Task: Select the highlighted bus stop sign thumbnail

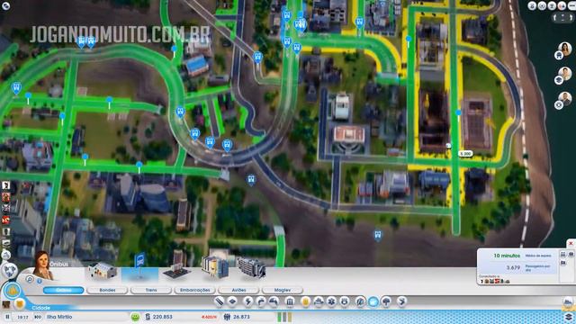Action: point(139,267)
